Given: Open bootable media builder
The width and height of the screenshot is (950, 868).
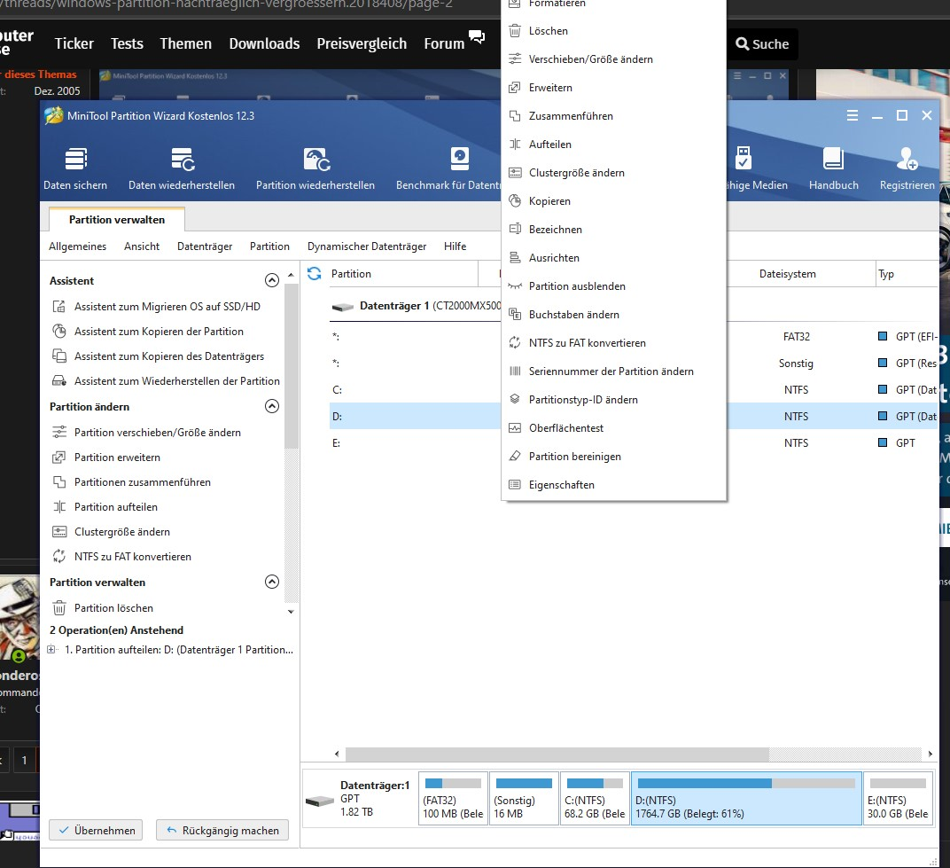Looking at the screenshot, I should pos(758,168).
